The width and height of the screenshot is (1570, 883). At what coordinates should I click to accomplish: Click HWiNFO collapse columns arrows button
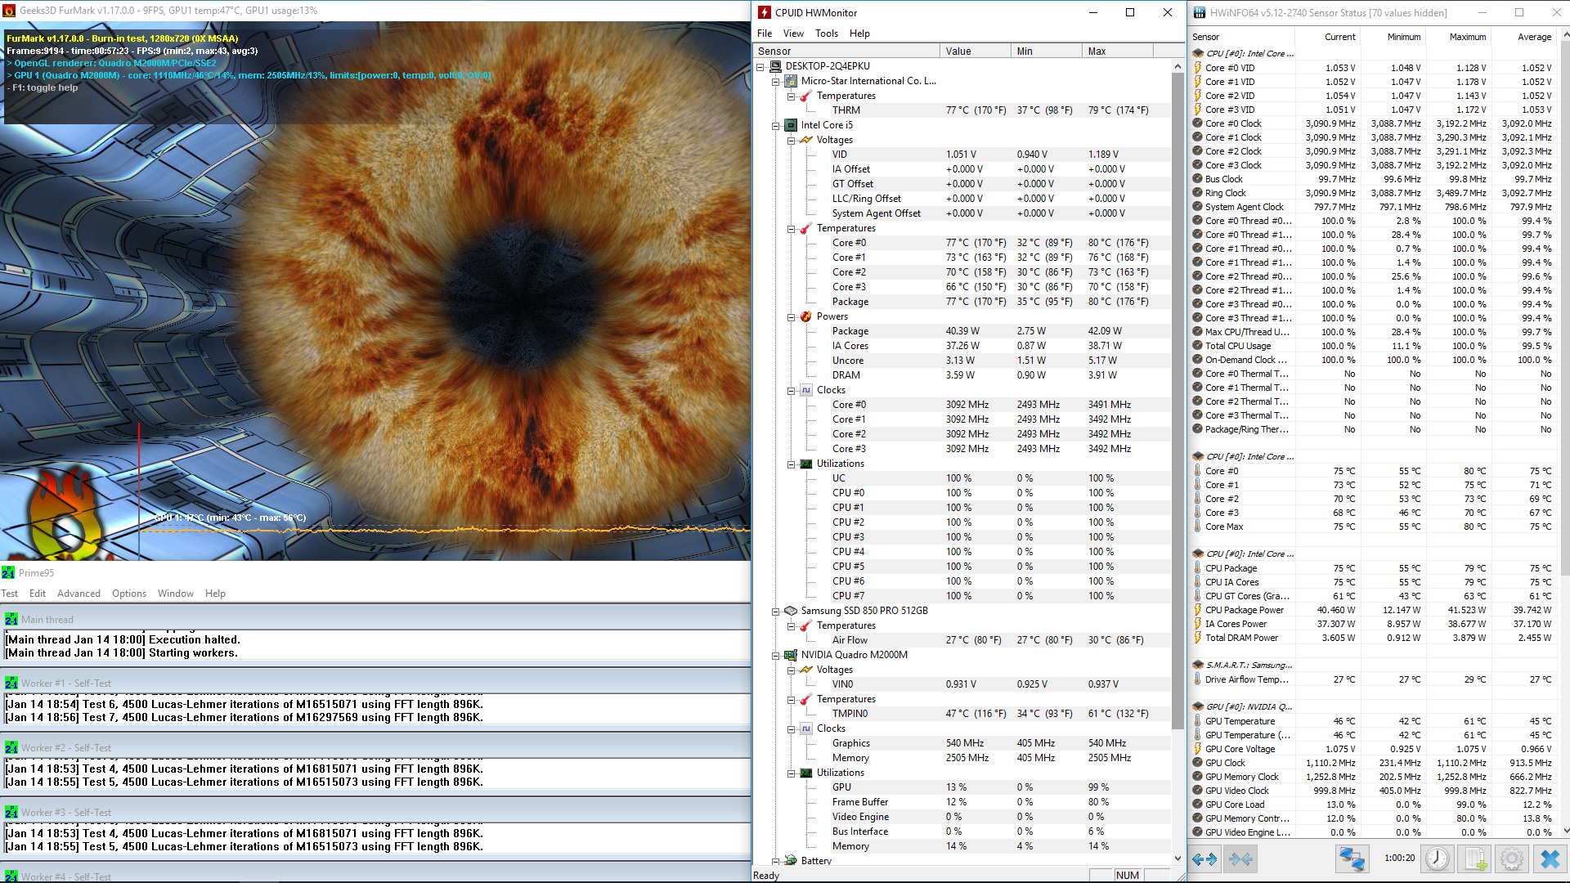(1240, 859)
